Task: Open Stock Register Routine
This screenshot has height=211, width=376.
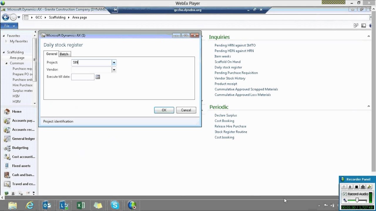Action: point(231,132)
